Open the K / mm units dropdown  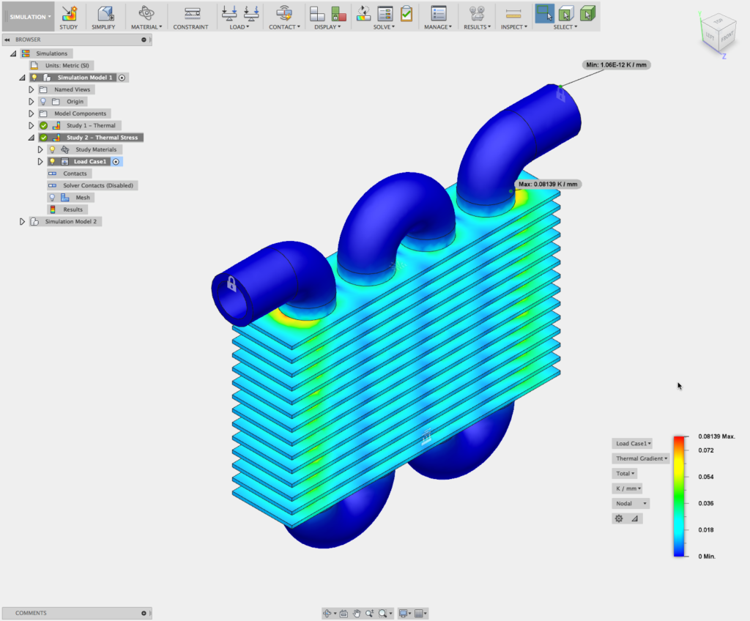click(628, 488)
